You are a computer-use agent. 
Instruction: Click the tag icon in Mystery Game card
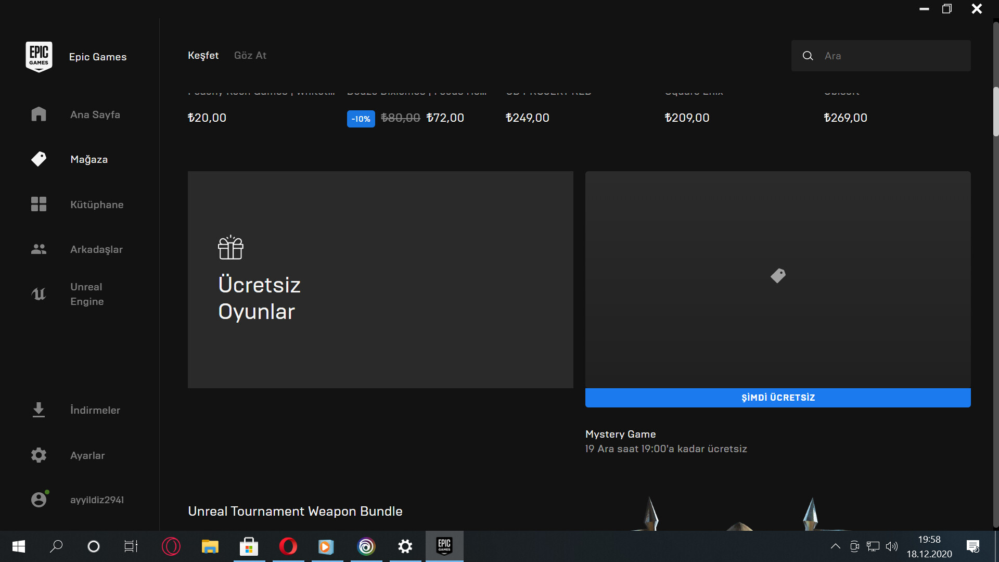coord(778,275)
